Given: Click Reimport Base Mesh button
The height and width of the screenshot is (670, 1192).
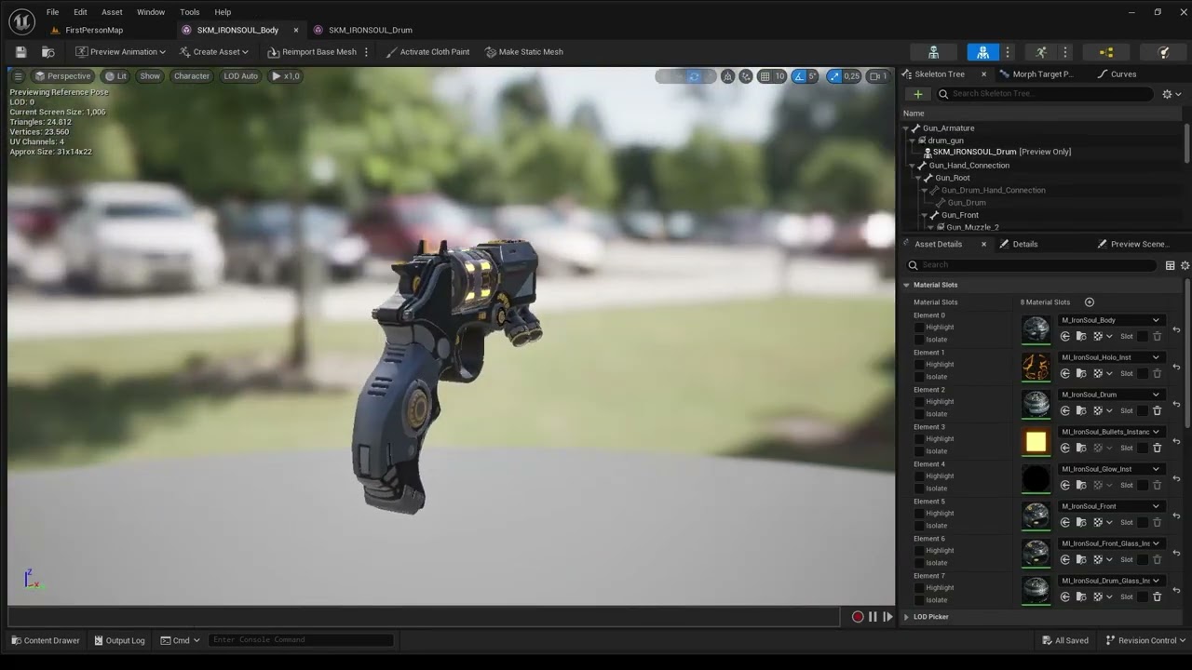Looking at the screenshot, I should coord(312,52).
